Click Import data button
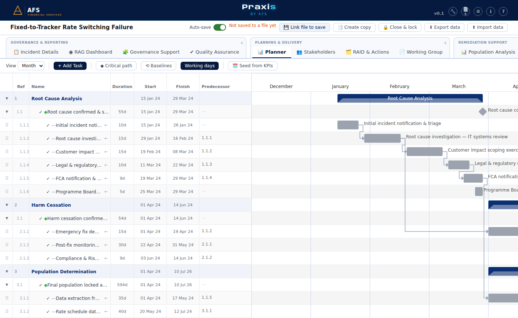Screen dimensions: 518x318 (x=488, y=27)
